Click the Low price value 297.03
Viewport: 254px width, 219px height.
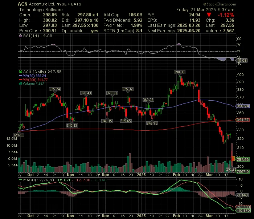(x=50, y=25)
